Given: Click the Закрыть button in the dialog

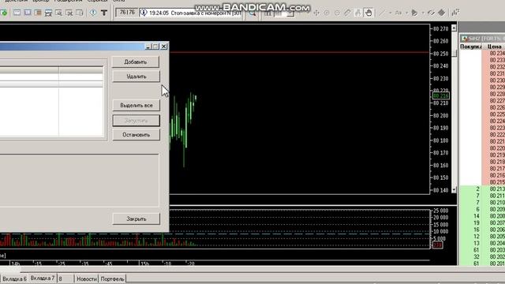Looking at the screenshot, I should (137, 219).
